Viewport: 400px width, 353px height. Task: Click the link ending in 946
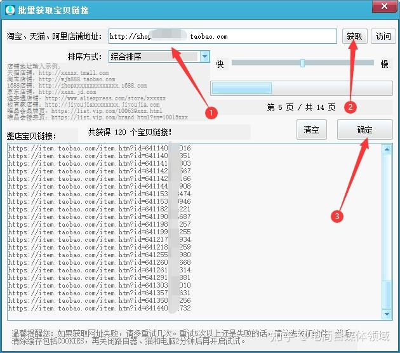click(100, 201)
